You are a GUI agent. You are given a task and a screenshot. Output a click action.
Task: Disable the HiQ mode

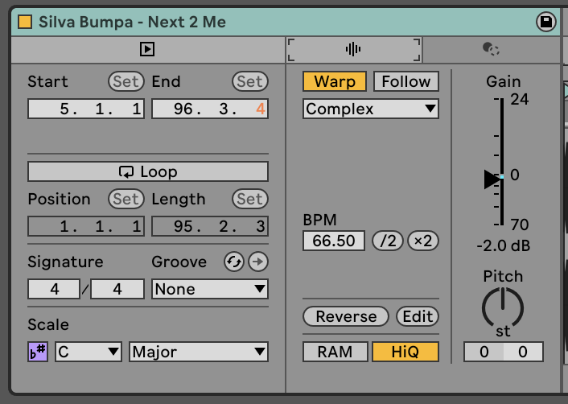405,352
